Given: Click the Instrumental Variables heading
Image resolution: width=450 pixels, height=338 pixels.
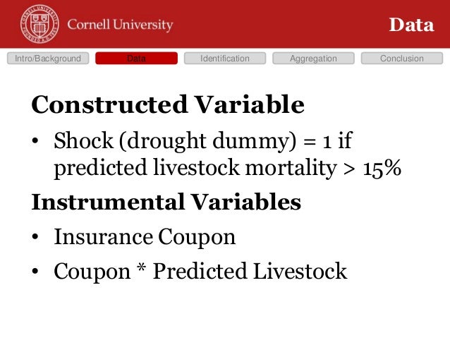Looking at the screenshot, I should click(x=166, y=202).
